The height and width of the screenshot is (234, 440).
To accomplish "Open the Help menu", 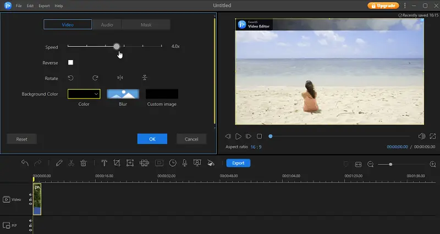I will coord(59,6).
